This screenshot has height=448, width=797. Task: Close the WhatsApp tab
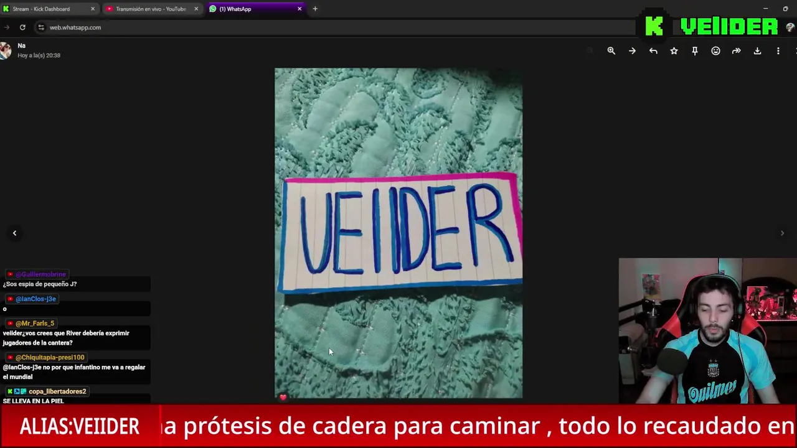299,9
